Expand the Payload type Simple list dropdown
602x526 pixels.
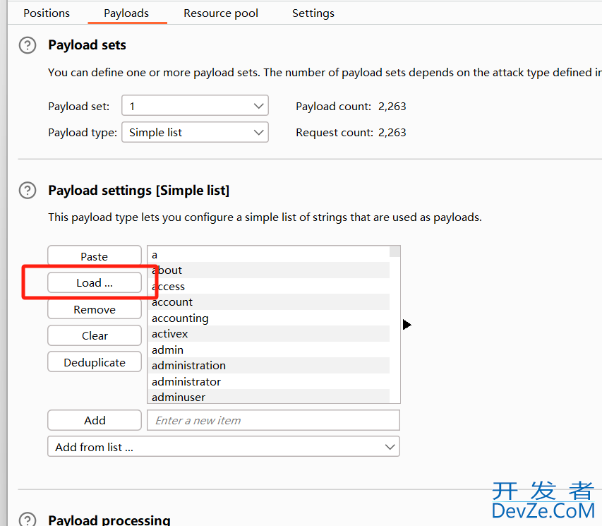(x=195, y=132)
